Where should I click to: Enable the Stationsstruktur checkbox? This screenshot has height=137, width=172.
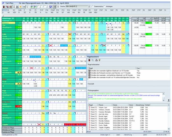93,6
